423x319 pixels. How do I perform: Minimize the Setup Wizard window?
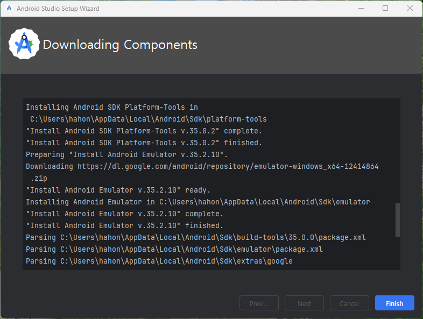point(361,9)
